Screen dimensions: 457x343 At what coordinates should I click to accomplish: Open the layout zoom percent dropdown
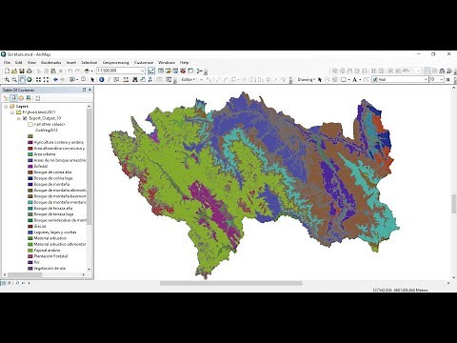[418, 71]
